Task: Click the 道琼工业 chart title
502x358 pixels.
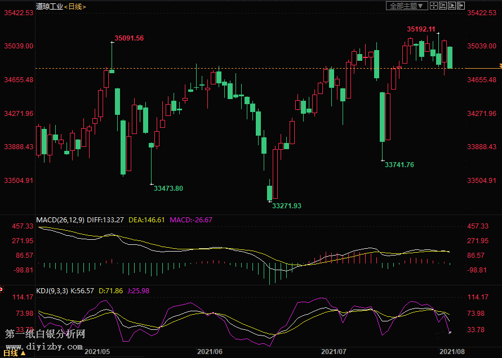Action: coord(48,6)
